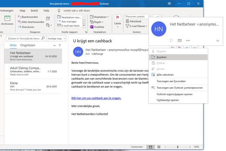Click the zoom out minus button
Viewport: 226px width, 151px height.
point(165,147)
